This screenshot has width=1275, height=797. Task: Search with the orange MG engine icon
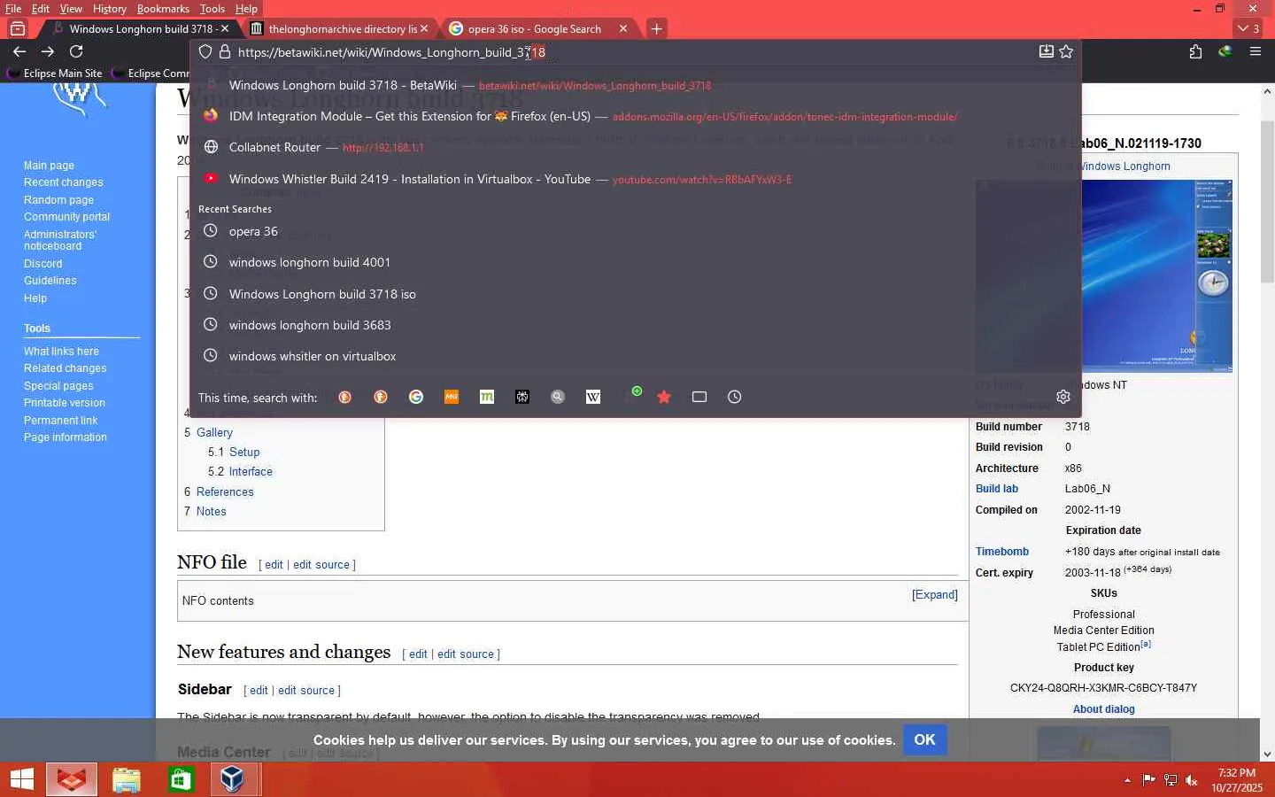point(452,397)
